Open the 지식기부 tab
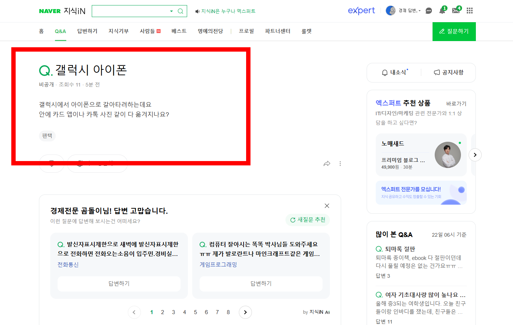 [119, 31]
